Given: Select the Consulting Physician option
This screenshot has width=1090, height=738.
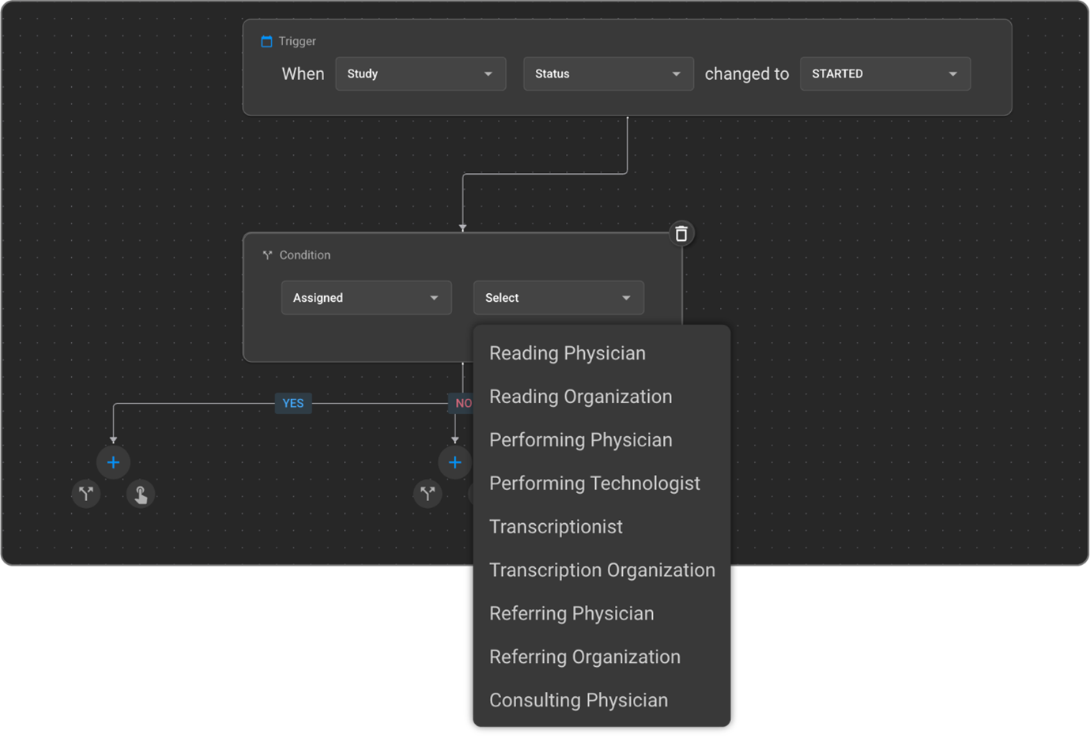Looking at the screenshot, I should (x=578, y=701).
